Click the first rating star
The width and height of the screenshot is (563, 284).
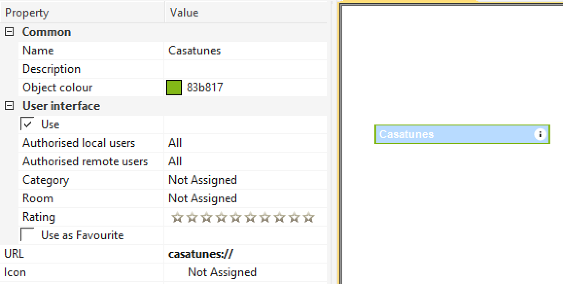177,217
